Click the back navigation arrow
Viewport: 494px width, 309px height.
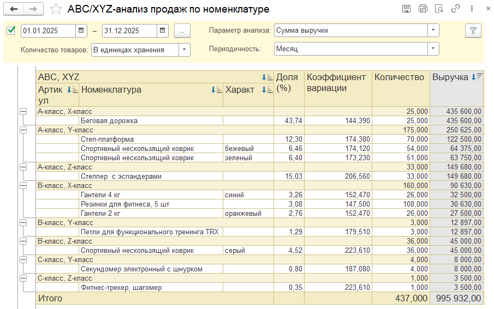click(x=14, y=9)
